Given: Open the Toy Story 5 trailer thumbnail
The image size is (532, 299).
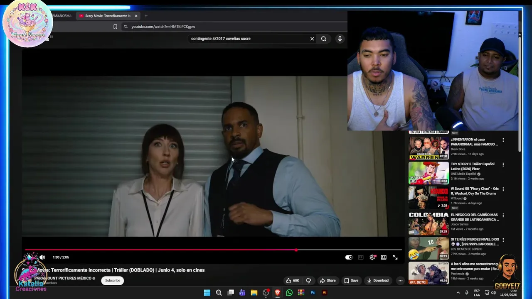Looking at the screenshot, I should coord(429,173).
